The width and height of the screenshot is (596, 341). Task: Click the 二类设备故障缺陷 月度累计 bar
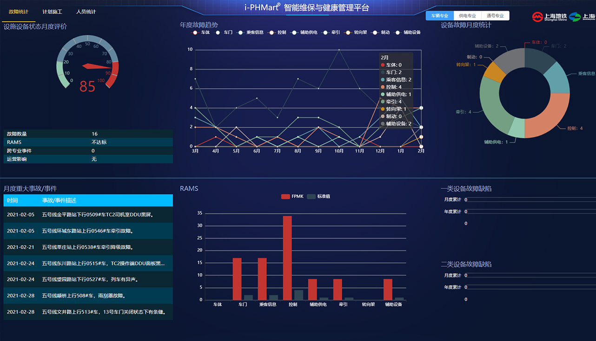[530, 276]
